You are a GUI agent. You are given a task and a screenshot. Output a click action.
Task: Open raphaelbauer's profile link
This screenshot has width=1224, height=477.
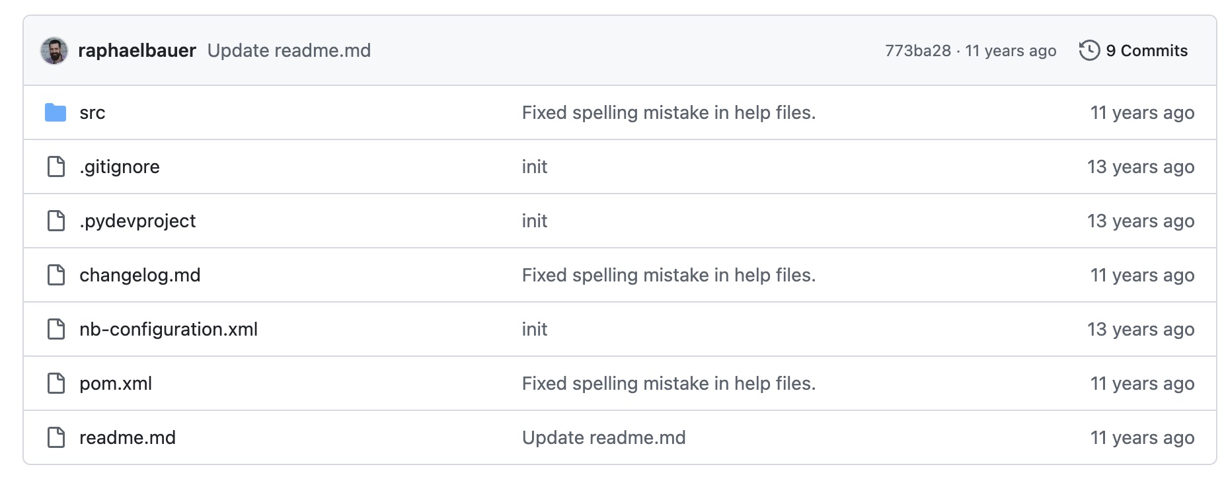[x=137, y=51]
